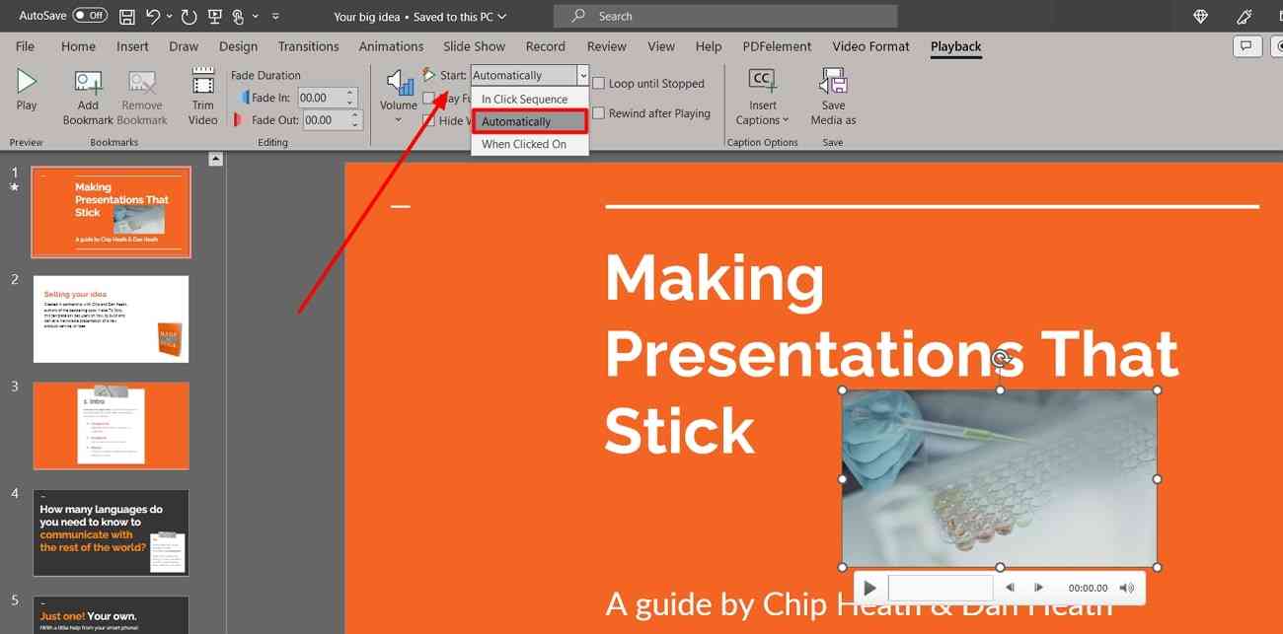
Task: Open the Volume dropdown arrow
Action: tap(399, 120)
